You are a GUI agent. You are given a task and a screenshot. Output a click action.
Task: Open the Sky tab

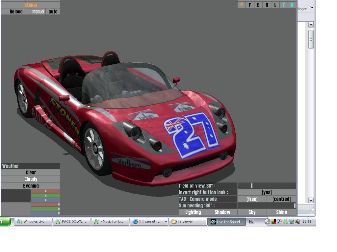point(252,212)
